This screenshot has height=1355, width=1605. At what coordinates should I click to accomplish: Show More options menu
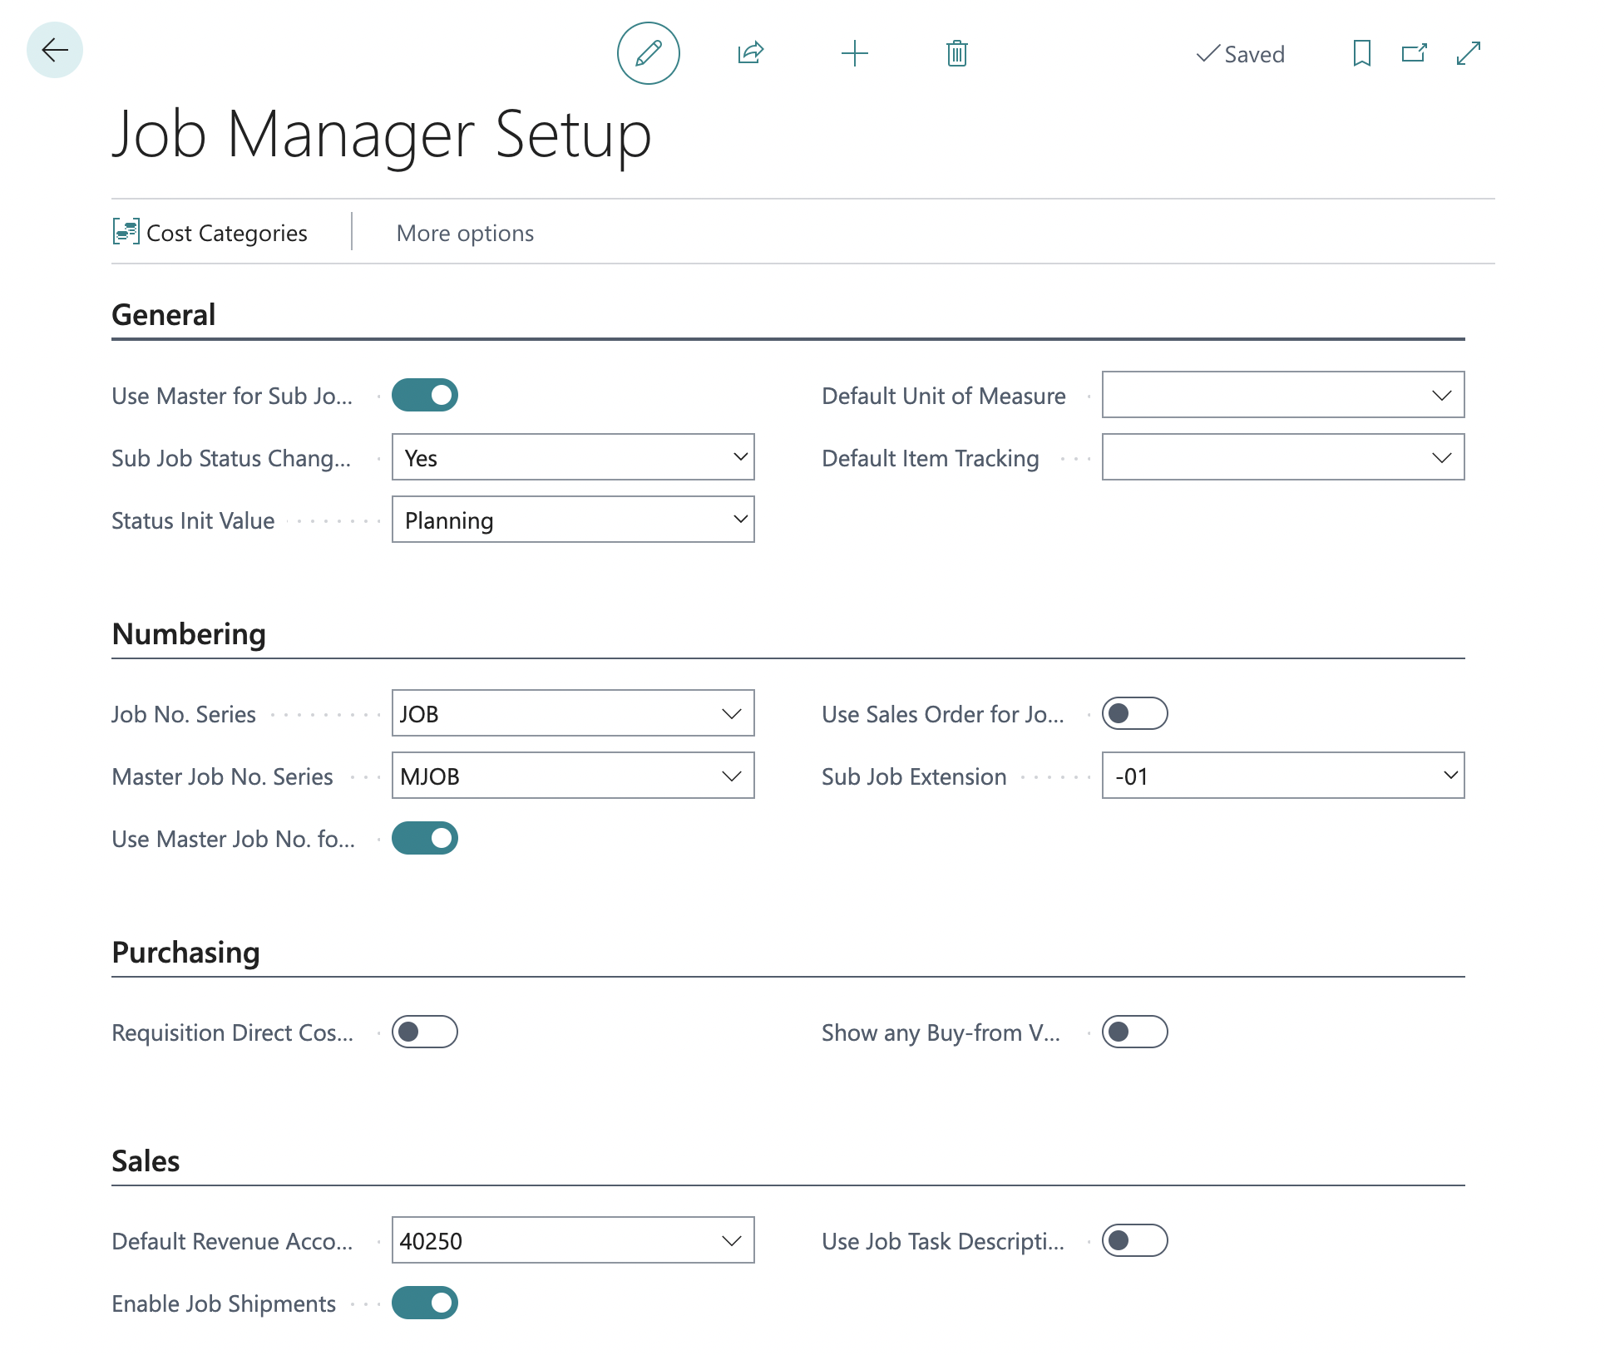point(465,233)
